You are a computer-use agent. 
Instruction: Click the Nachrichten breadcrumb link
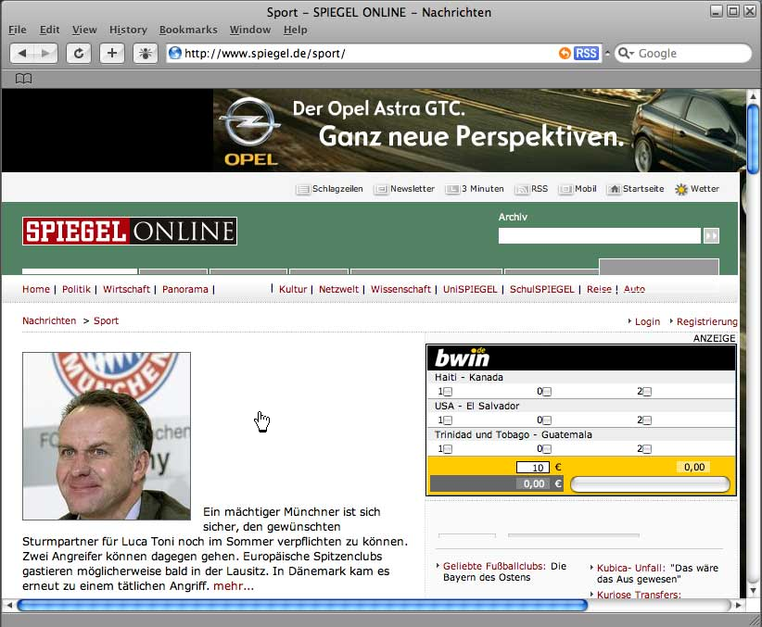click(x=49, y=321)
